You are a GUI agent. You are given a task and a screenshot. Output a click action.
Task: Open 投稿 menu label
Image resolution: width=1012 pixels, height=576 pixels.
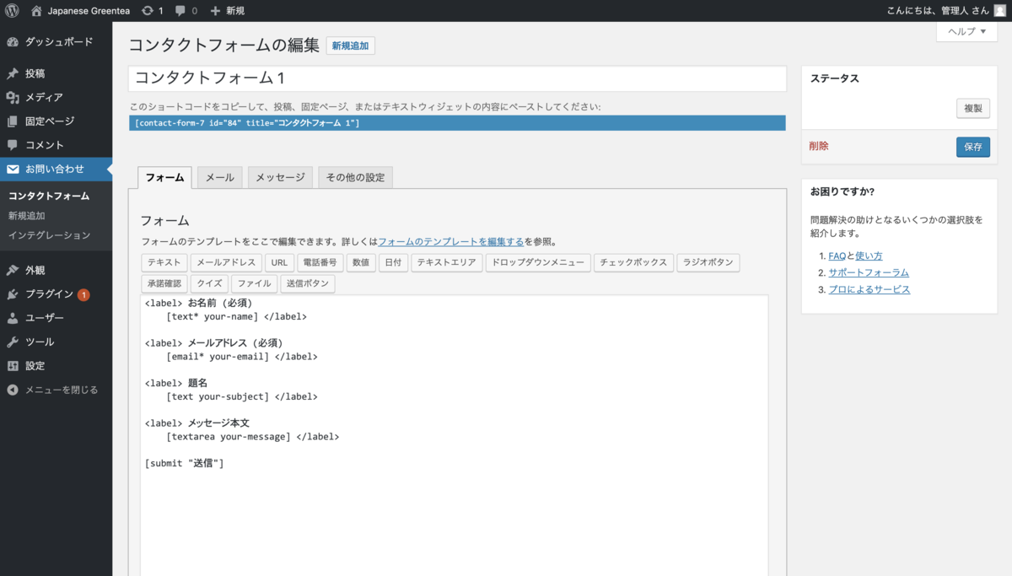click(35, 73)
